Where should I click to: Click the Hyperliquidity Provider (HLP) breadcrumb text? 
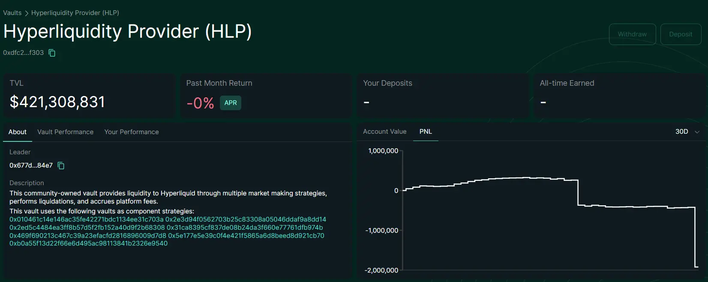(75, 13)
